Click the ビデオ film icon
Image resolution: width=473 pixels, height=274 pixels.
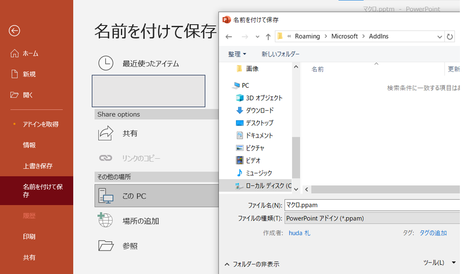[239, 160]
